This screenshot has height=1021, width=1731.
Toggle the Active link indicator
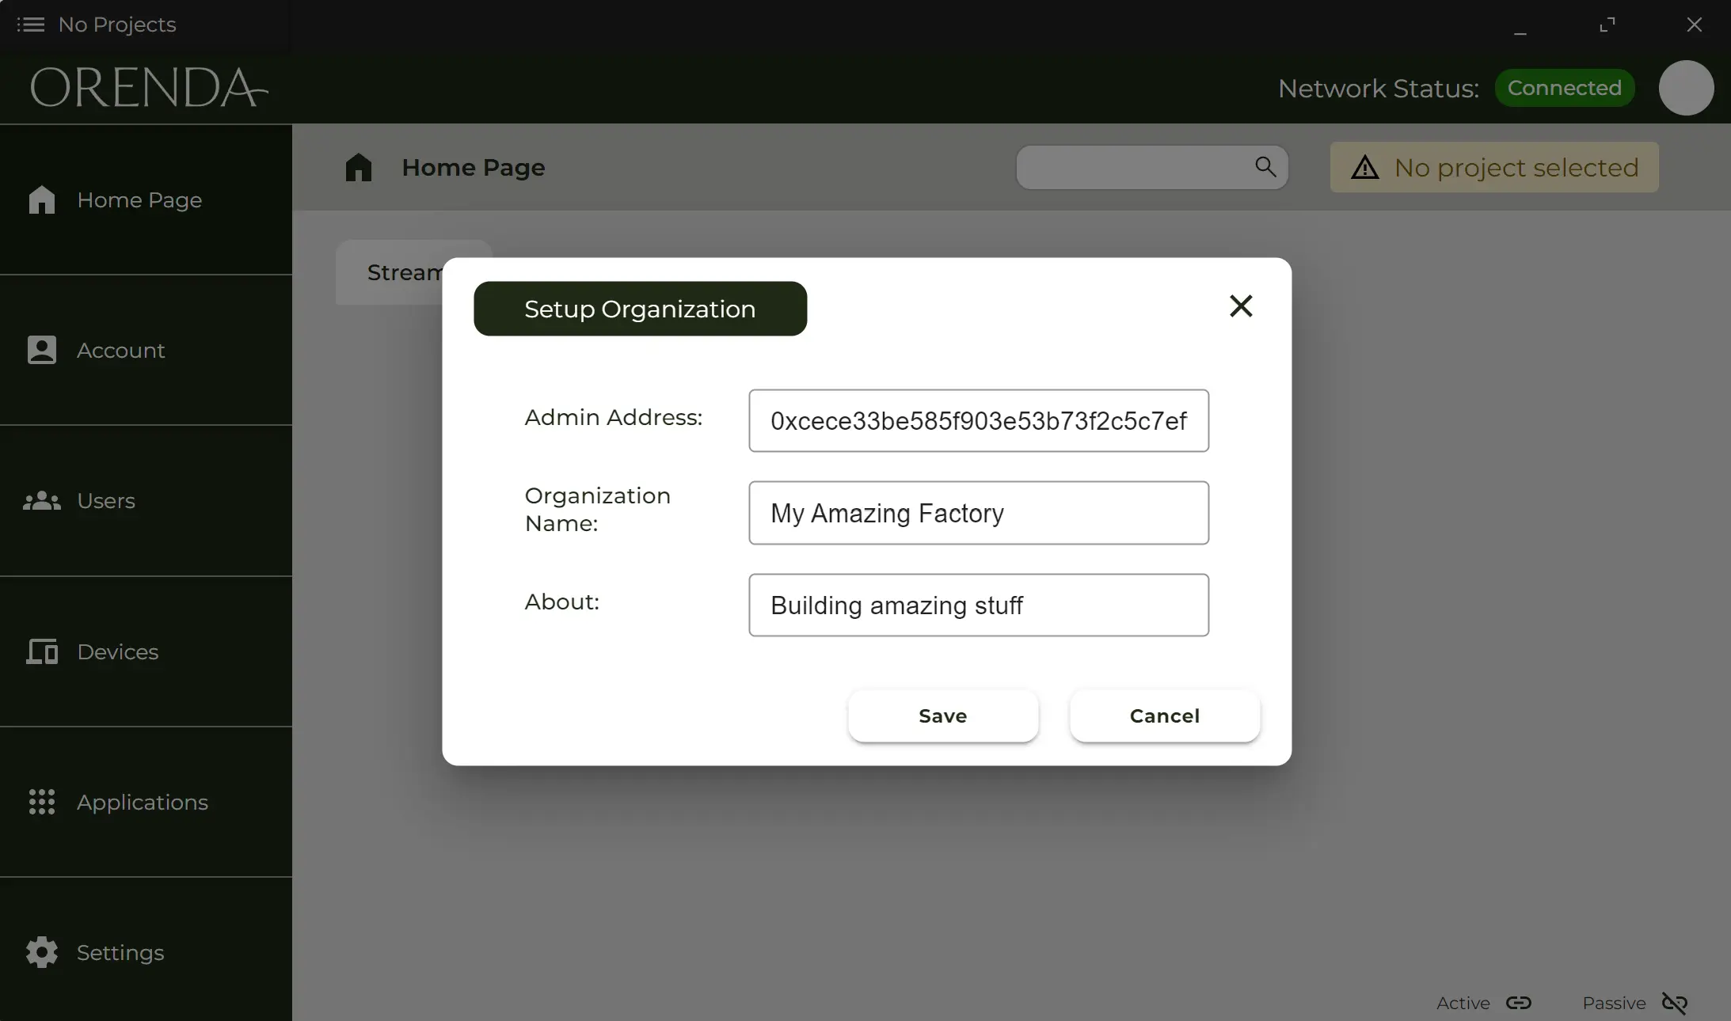coord(1520,1002)
